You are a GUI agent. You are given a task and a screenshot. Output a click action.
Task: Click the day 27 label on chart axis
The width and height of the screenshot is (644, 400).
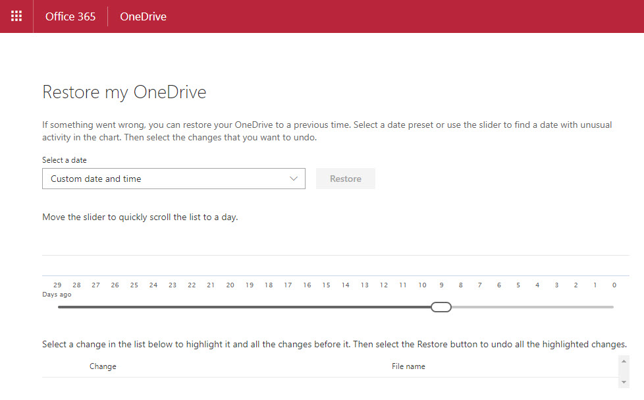(95, 285)
